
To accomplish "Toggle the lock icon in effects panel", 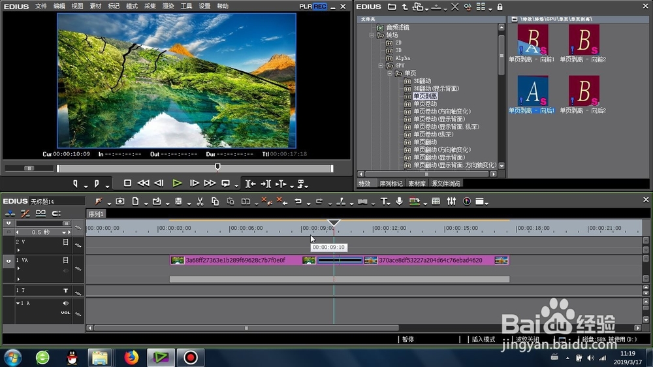I will click(x=500, y=7).
